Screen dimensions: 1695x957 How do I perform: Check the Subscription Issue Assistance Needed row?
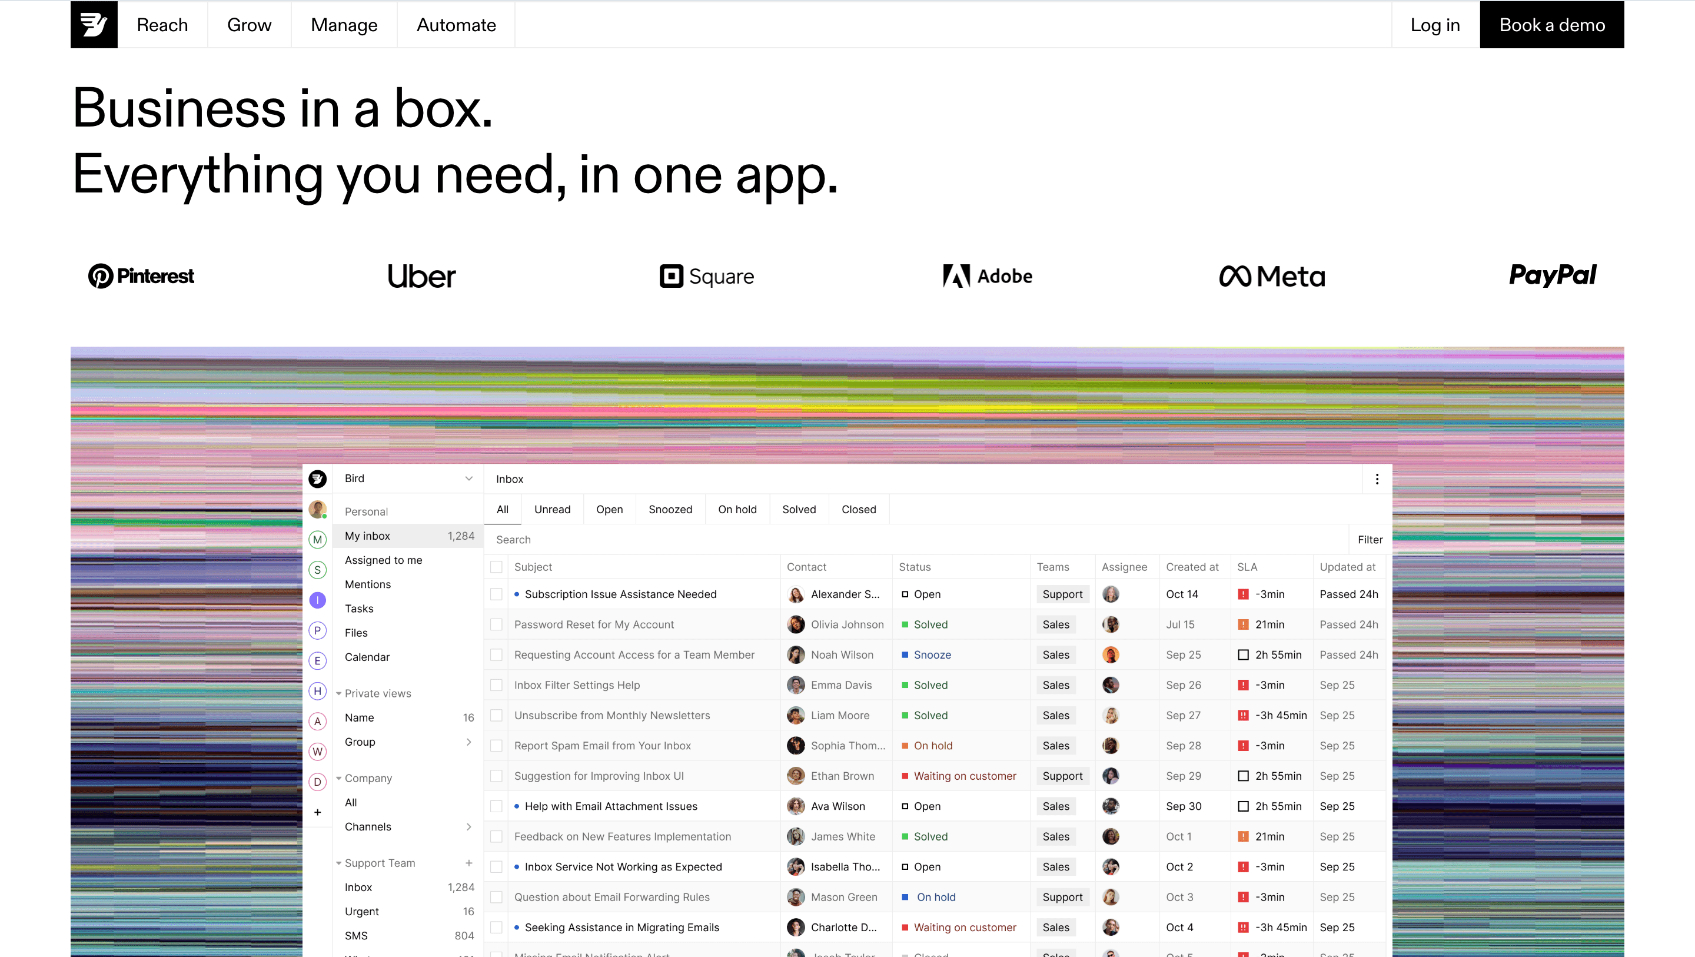point(497,594)
